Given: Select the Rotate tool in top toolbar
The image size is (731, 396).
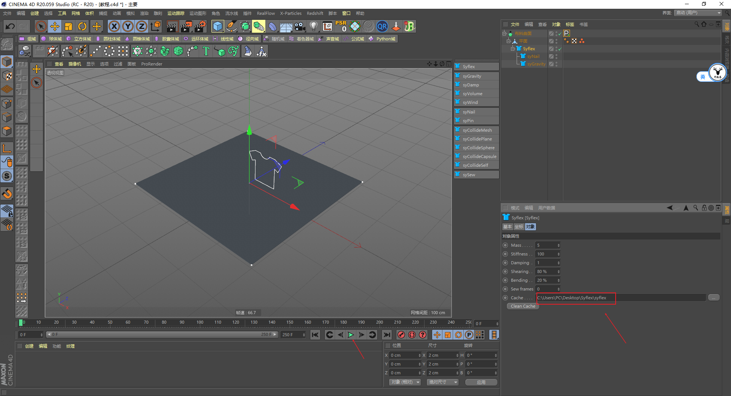Looking at the screenshot, I should pyautogui.click(x=82, y=26).
